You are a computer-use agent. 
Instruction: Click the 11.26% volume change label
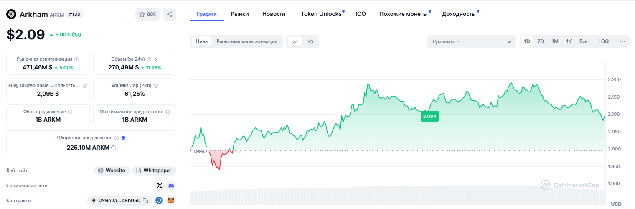click(x=151, y=67)
